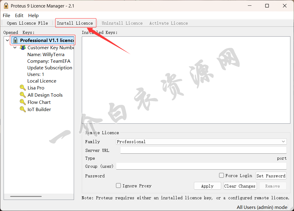Select the Name: WillyTerra entry
The image size is (294, 211).
(x=46, y=54)
